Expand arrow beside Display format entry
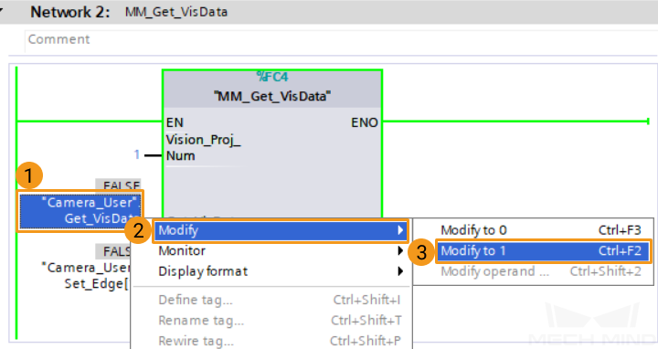The image size is (658, 349). point(400,271)
